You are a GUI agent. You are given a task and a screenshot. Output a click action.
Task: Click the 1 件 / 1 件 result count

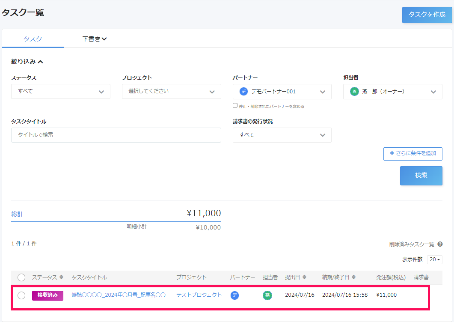coord(24,244)
